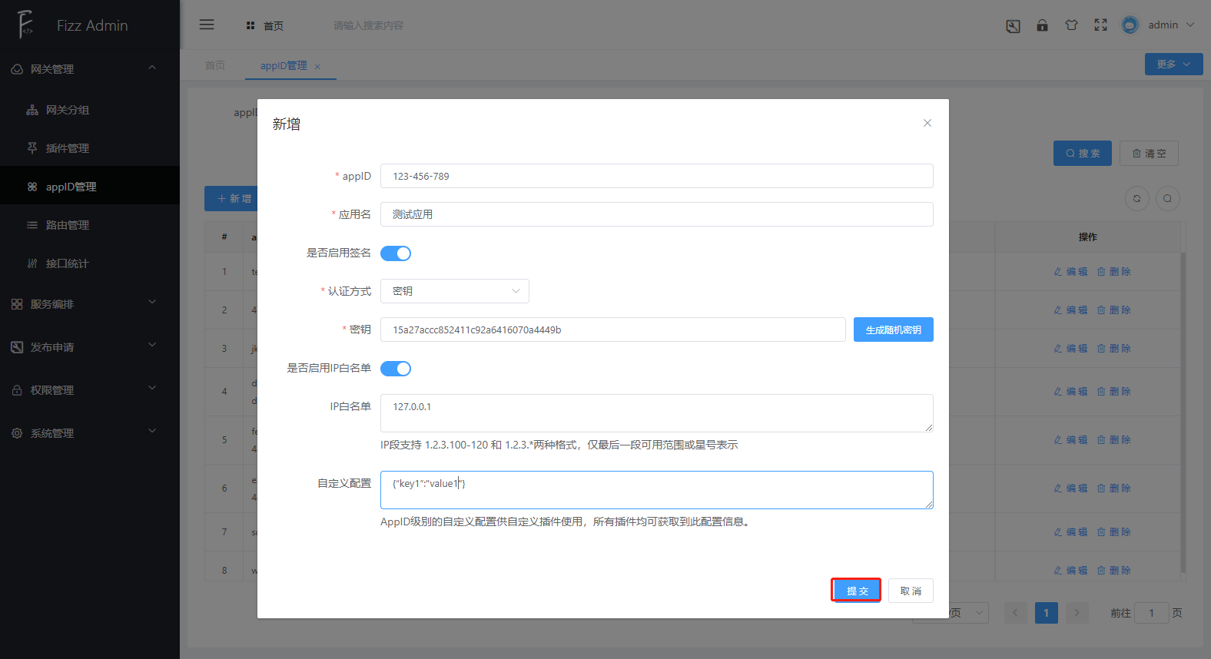Click the 提交 submit button
The height and width of the screenshot is (659, 1211).
coord(856,591)
